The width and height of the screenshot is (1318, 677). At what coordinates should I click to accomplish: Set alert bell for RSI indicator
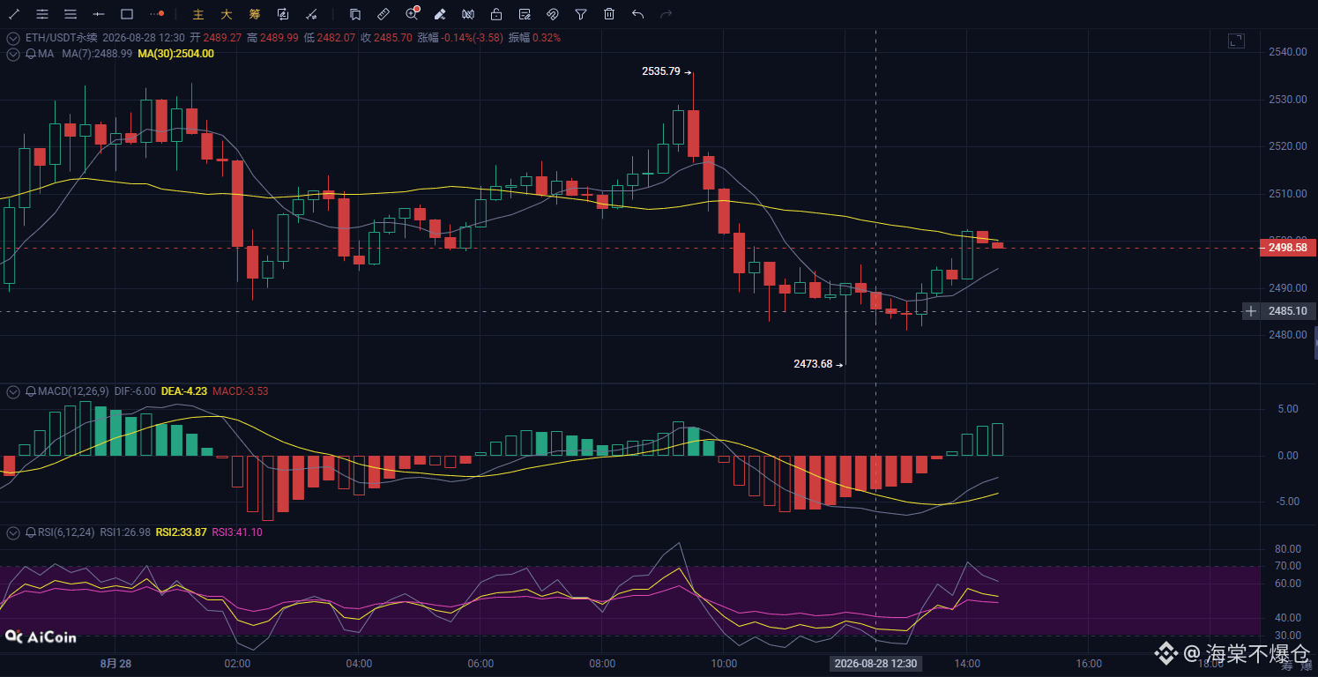(x=31, y=532)
